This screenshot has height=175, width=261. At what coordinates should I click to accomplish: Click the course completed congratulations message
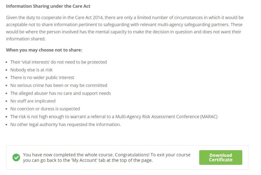(107, 157)
